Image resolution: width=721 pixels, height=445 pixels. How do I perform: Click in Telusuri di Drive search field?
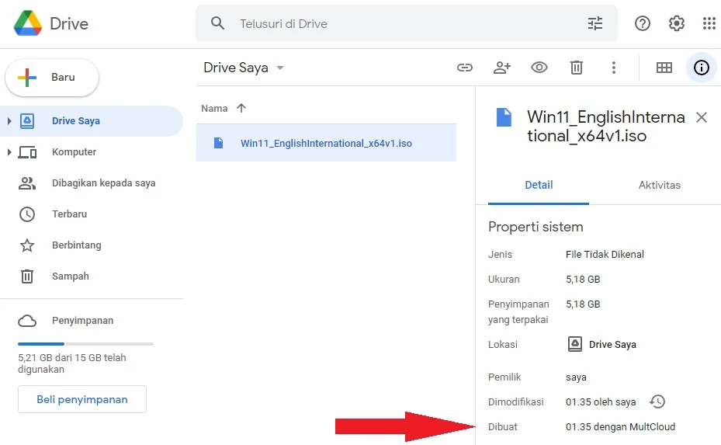[x=407, y=23]
